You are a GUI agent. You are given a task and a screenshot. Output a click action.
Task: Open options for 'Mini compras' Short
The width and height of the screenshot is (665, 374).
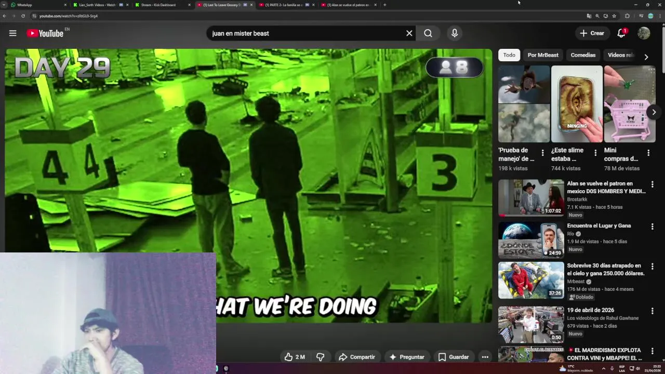pos(648,153)
